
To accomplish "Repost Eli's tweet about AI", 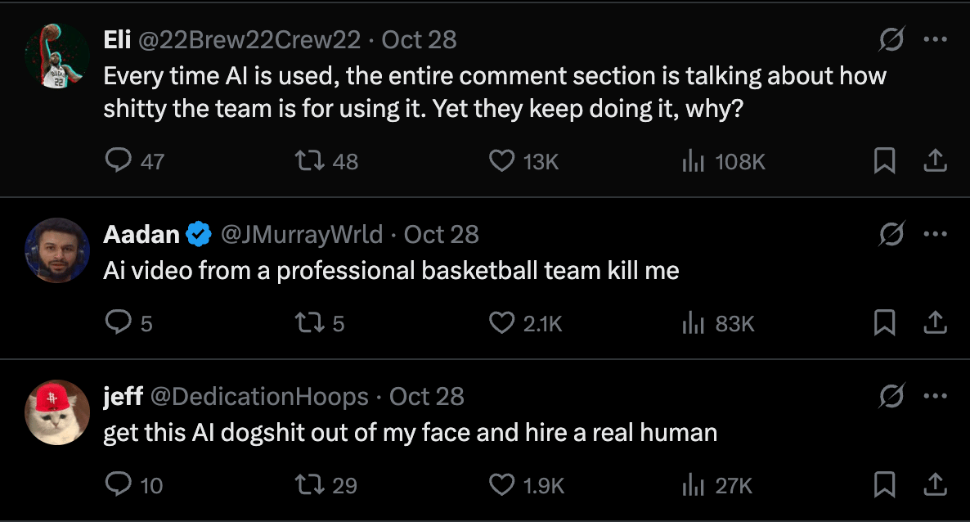I will pyautogui.click(x=310, y=160).
